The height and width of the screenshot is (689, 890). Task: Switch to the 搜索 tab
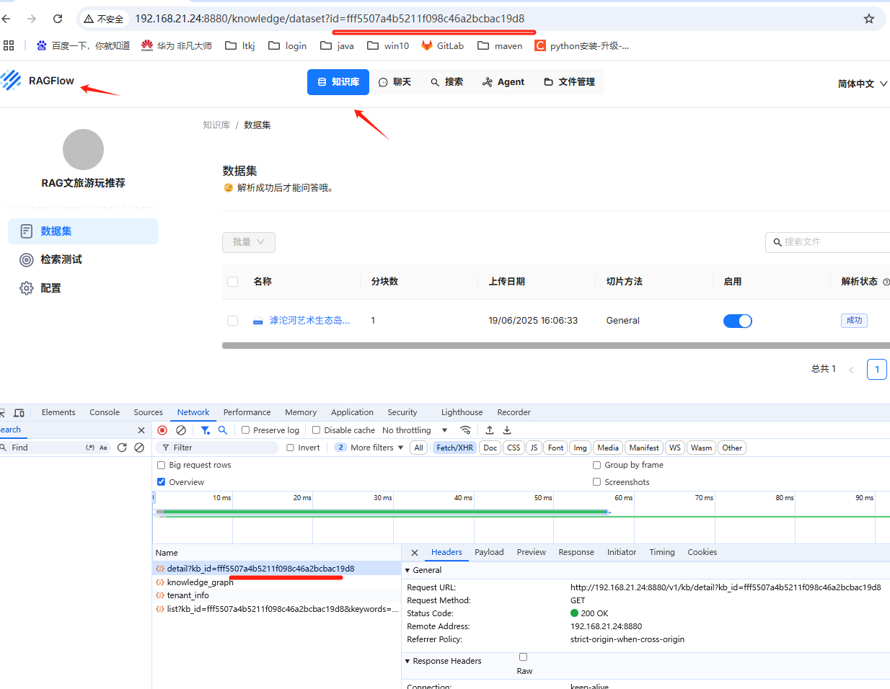click(x=446, y=82)
